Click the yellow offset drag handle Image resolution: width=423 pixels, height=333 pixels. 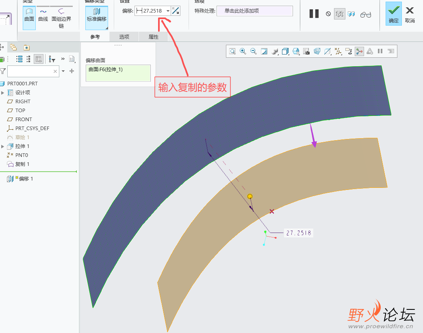click(x=250, y=196)
